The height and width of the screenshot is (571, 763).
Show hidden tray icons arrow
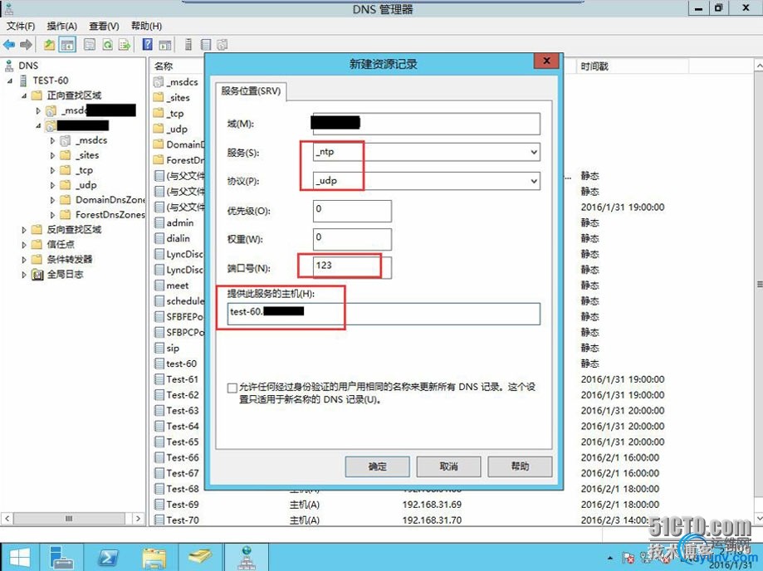pyautogui.click(x=610, y=558)
